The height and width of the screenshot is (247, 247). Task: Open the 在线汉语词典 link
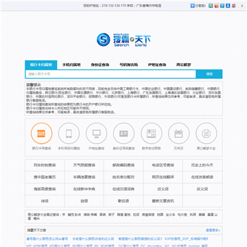pyautogui.click(x=123, y=189)
